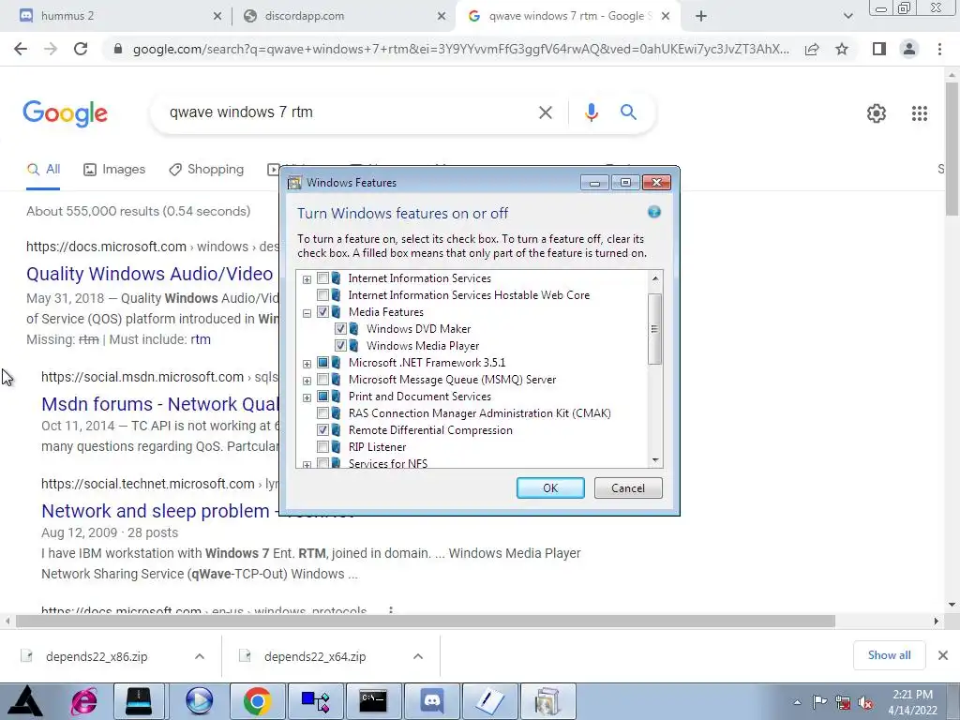Viewport: 960px width, 720px height.
Task: Open Start menu logo on taskbar
Action: 25,701
